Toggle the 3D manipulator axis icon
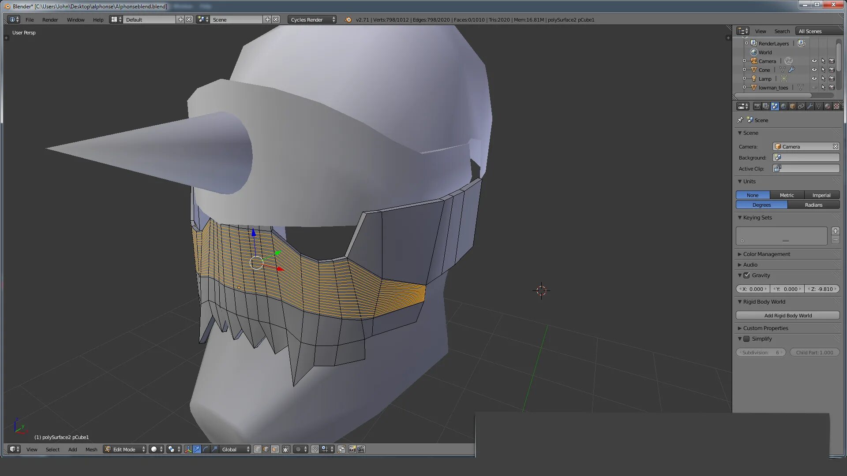The height and width of the screenshot is (476, 847). (188, 449)
